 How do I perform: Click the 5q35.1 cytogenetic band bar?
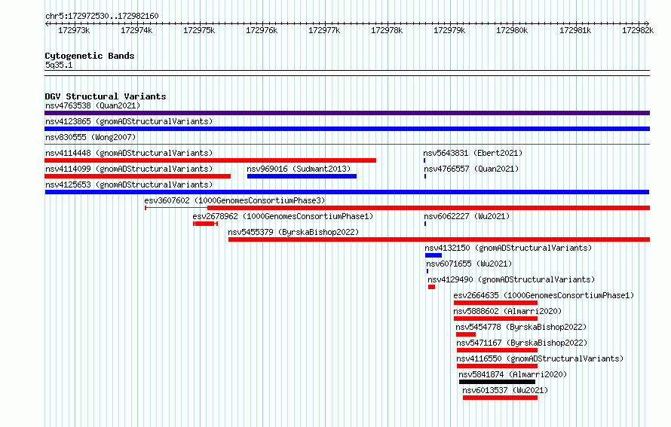pyautogui.click(x=347, y=73)
